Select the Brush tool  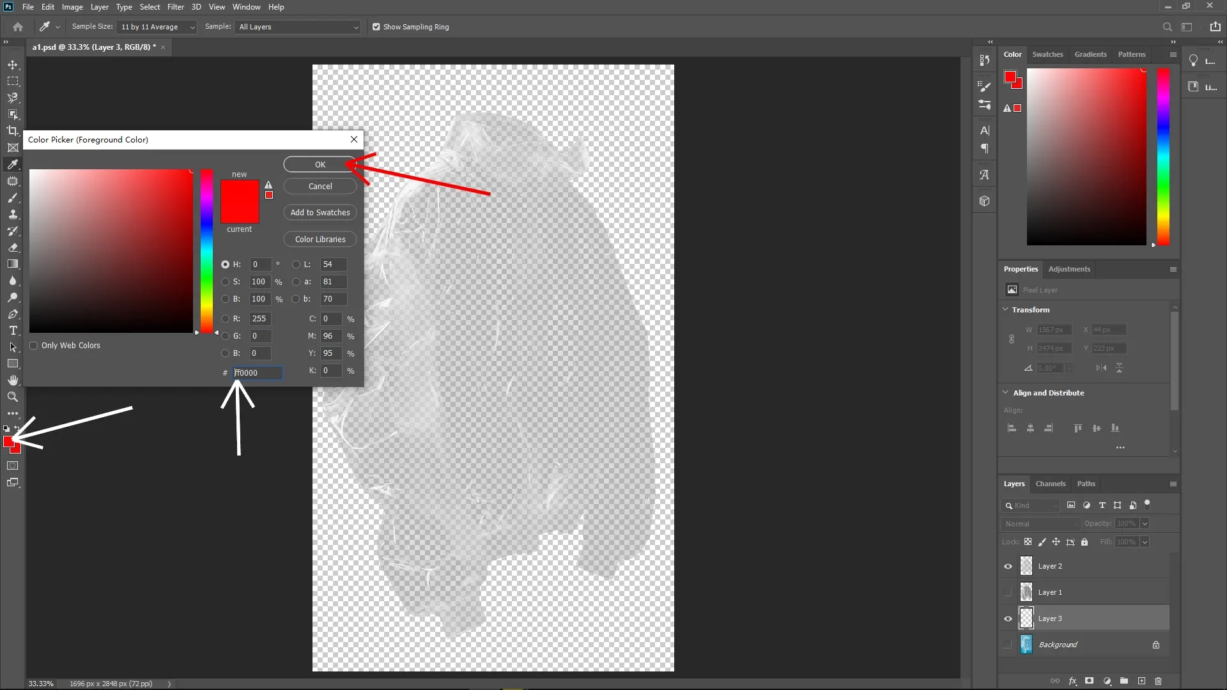13,198
